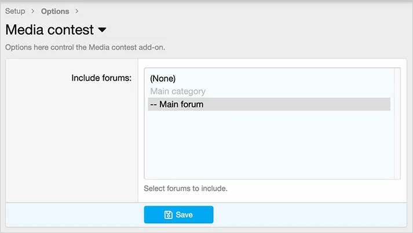Click the floppy disk icon on Save
413x233 pixels.
169,215
